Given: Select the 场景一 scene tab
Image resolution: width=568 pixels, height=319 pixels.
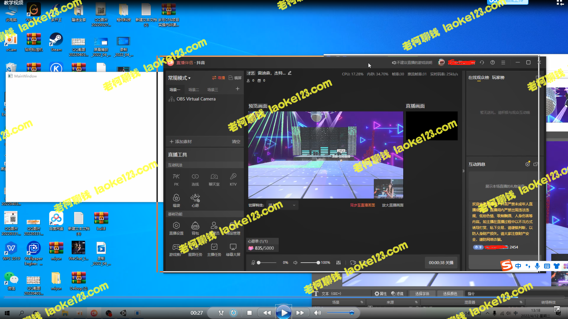Looking at the screenshot, I should 175,90.
